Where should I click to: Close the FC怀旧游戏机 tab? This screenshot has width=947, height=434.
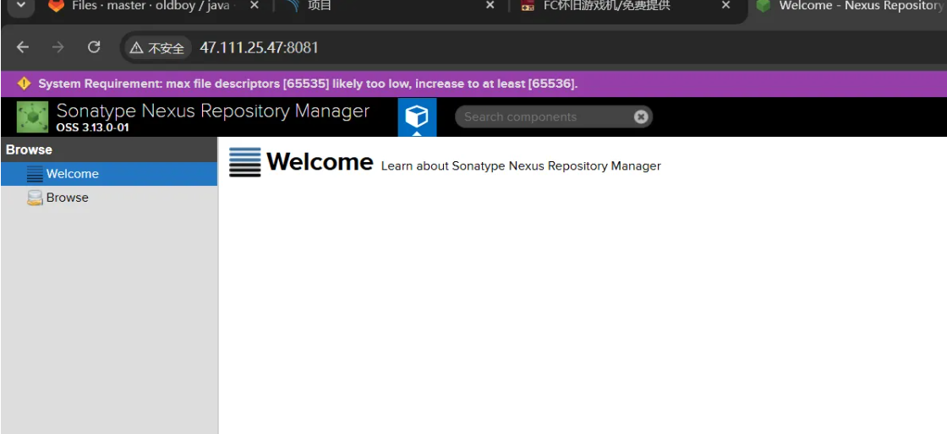(725, 5)
